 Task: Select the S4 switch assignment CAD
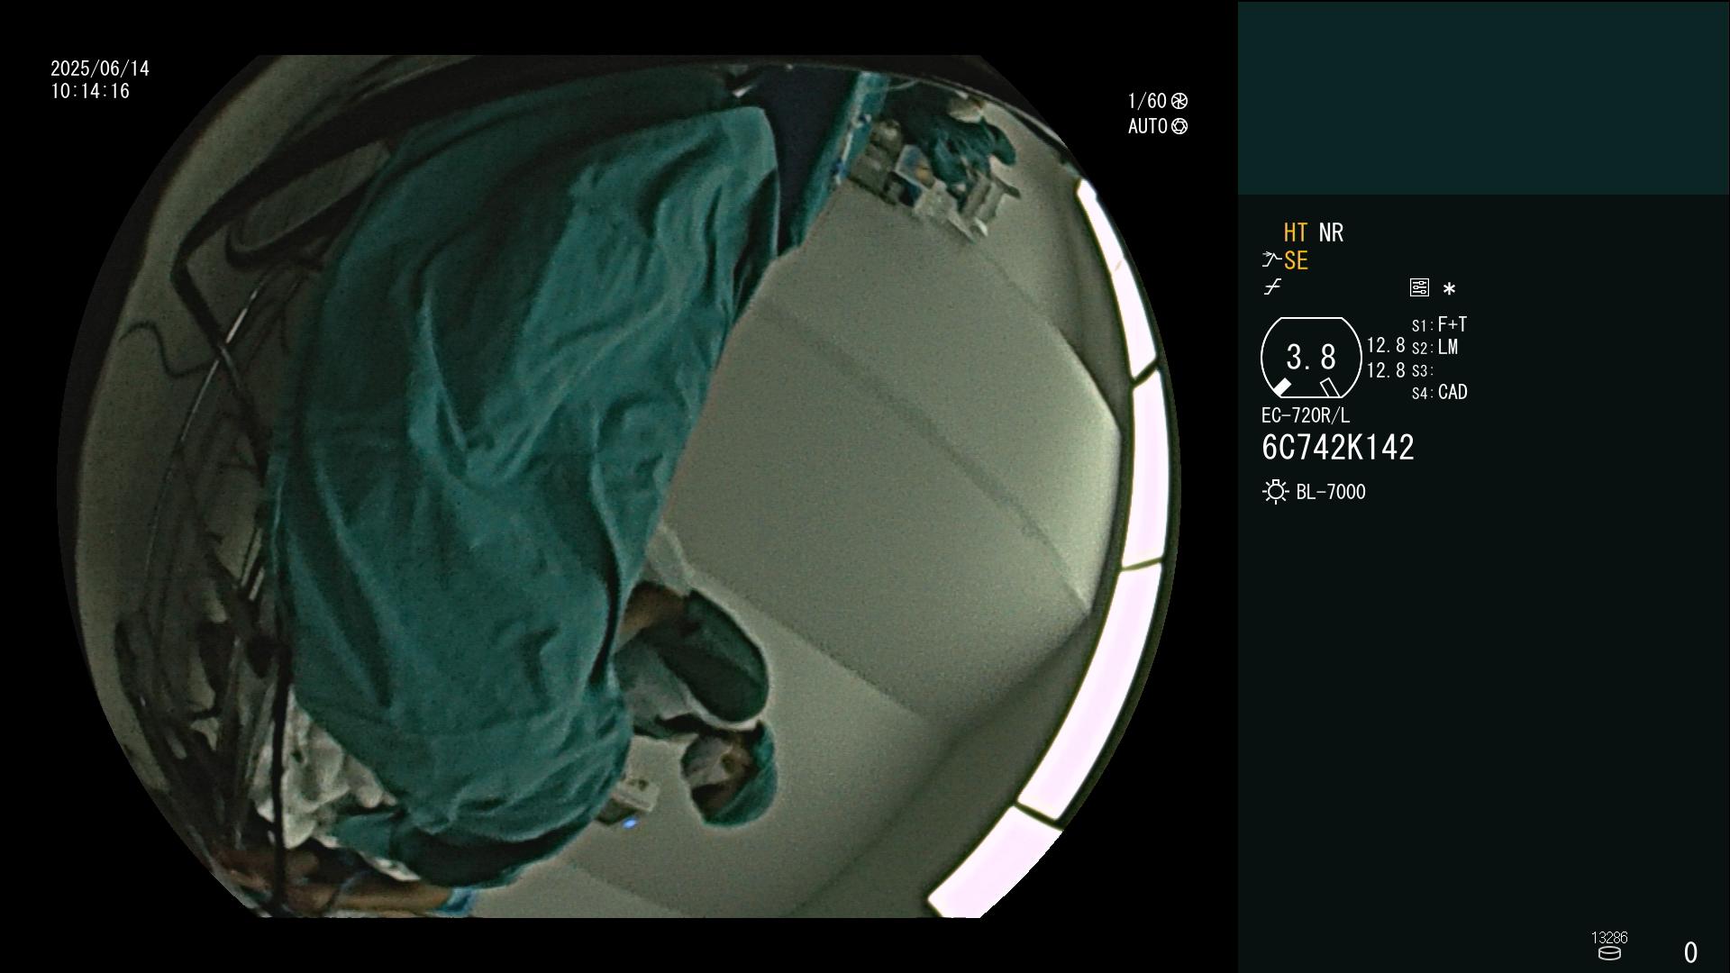click(1440, 393)
